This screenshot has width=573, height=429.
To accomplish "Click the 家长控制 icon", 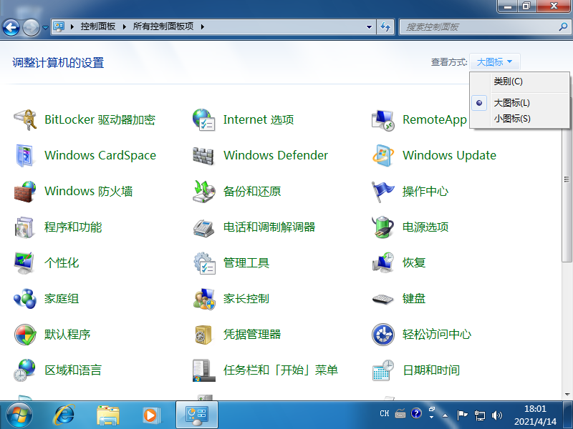I will tap(204, 299).
